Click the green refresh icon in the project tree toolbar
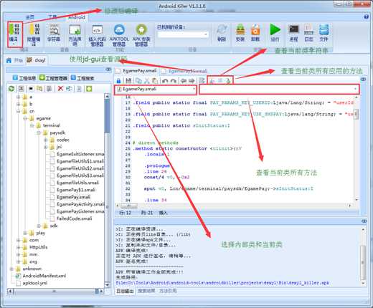373x308 pixels. pyautogui.click(x=11, y=89)
